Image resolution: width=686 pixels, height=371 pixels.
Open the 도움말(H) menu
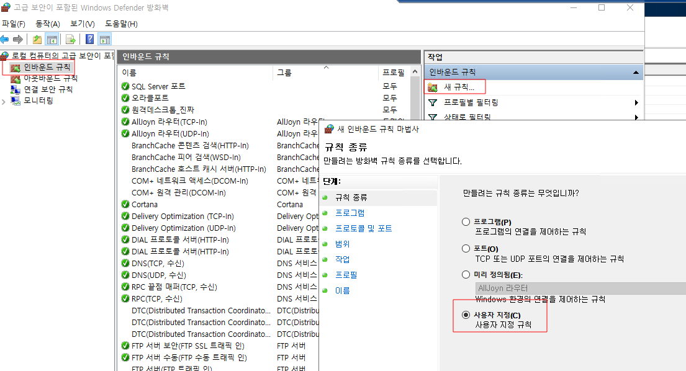coord(121,24)
